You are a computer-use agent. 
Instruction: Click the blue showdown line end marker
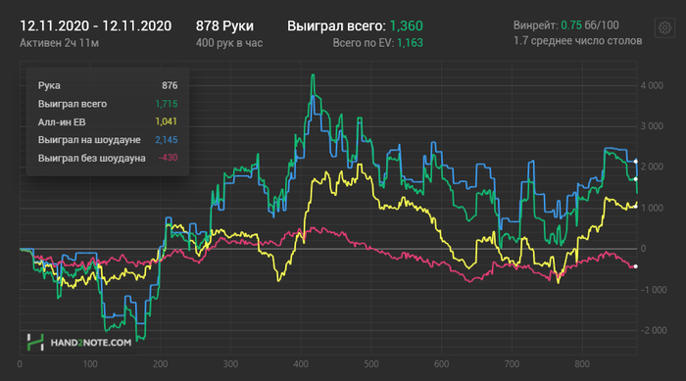point(636,162)
